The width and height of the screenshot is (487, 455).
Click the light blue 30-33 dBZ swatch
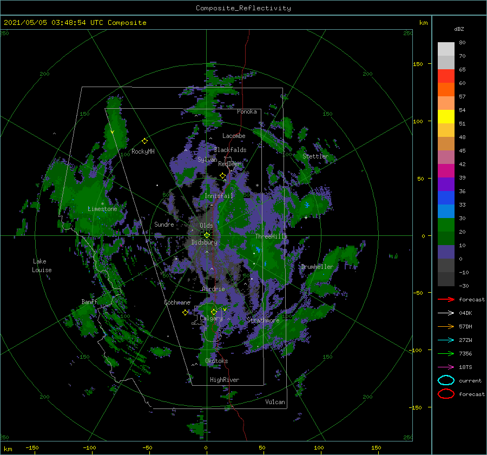pyautogui.click(x=446, y=211)
